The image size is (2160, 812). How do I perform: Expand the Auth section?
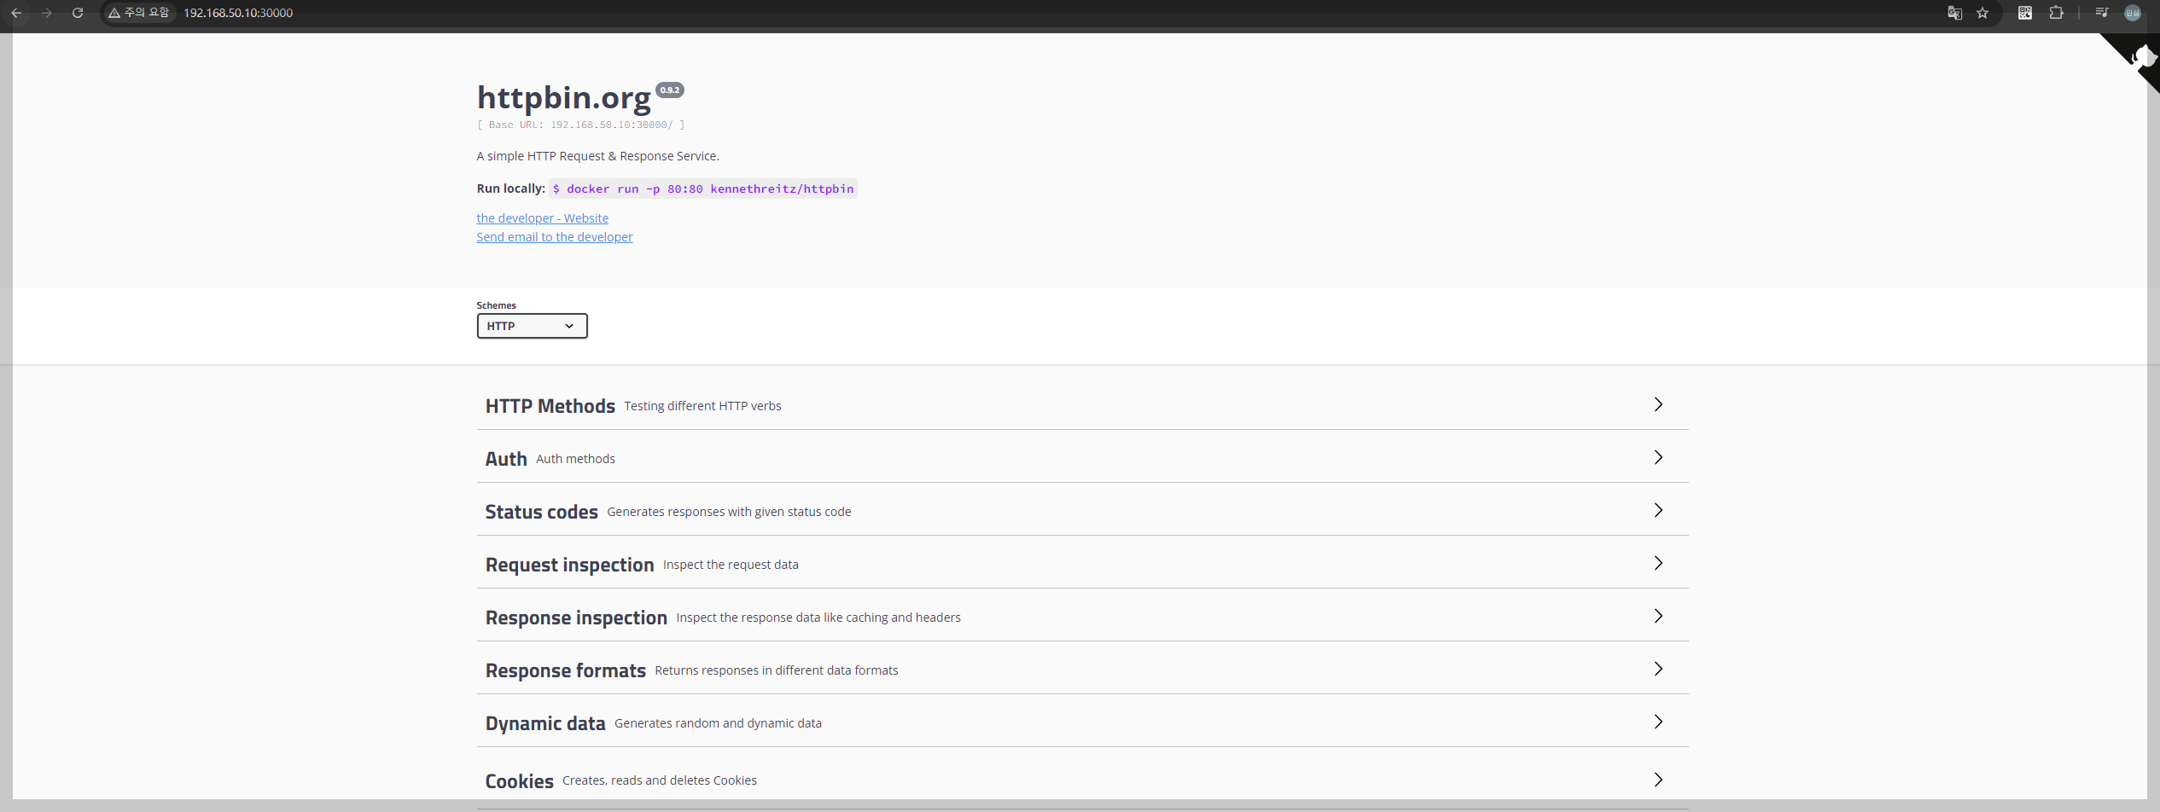(x=1082, y=458)
